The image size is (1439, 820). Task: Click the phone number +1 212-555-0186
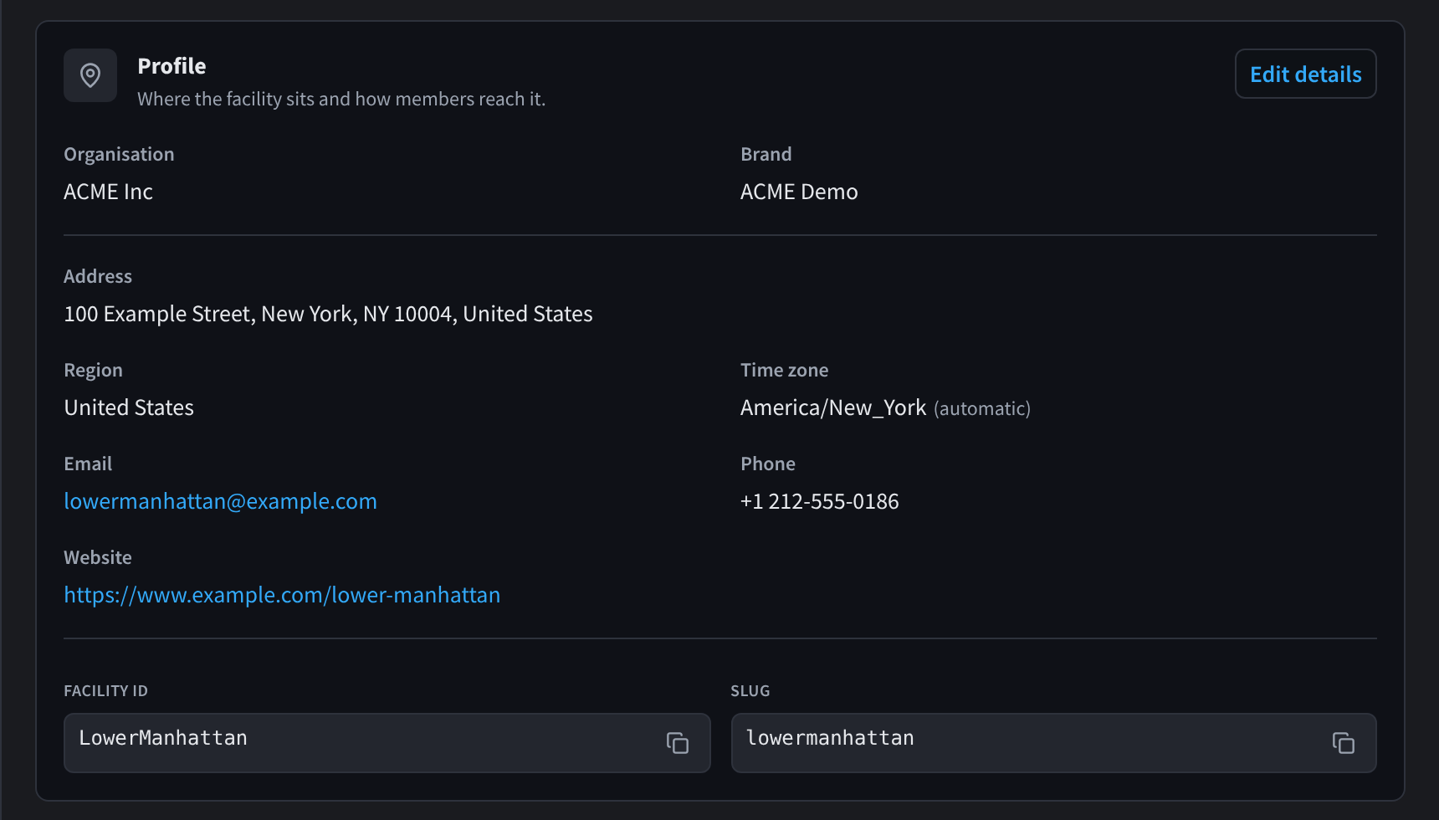point(820,501)
